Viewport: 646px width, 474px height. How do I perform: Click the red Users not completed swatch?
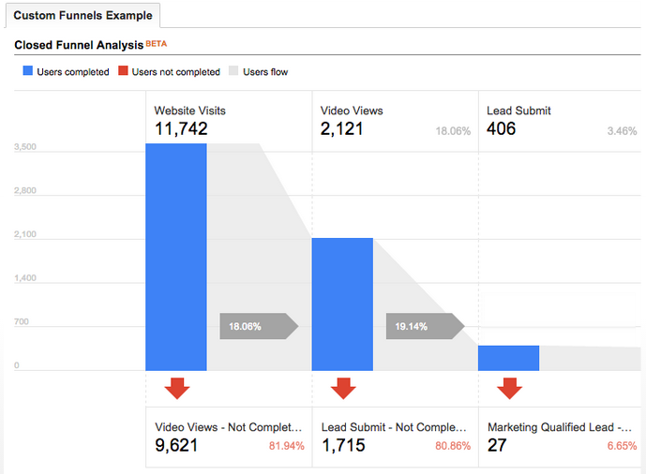123,72
